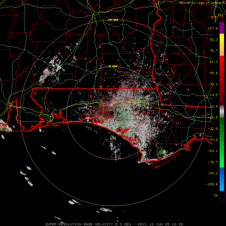
Task: Click the -63.1 velocity legend value
Action: (x=213, y=151)
